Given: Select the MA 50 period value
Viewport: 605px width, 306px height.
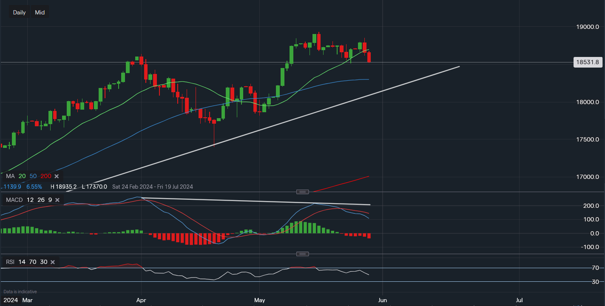Looking at the screenshot, I should pyautogui.click(x=33, y=176).
